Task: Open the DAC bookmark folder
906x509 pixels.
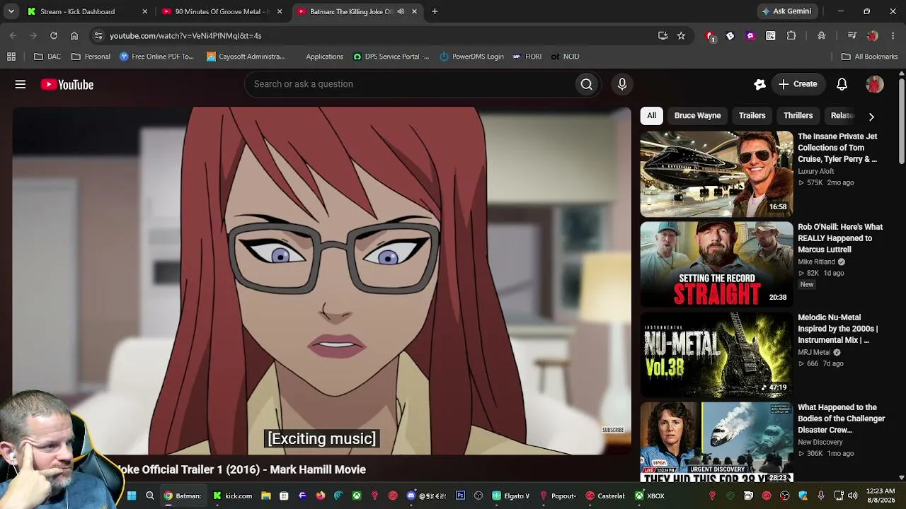Action: (47, 57)
